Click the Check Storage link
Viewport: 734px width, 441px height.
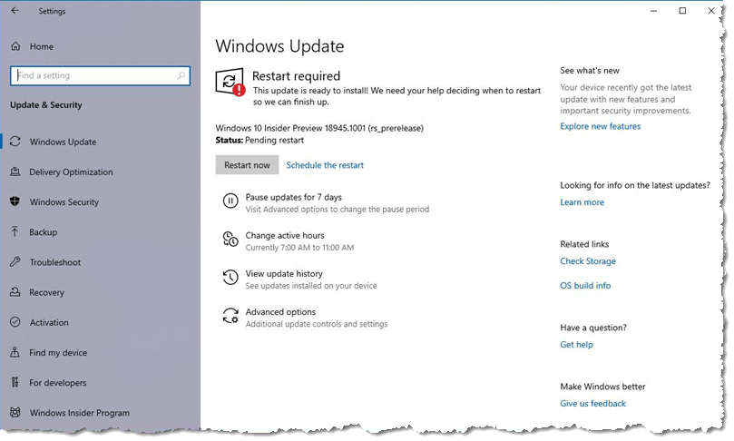pos(588,261)
